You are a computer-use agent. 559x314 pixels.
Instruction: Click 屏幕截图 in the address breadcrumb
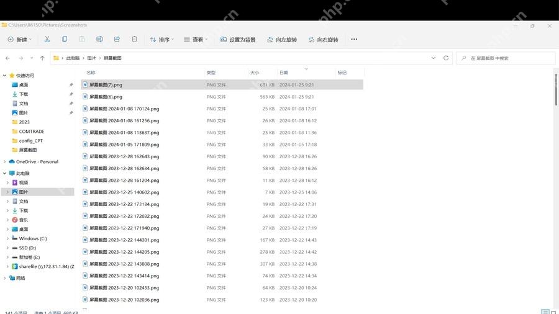(112, 58)
